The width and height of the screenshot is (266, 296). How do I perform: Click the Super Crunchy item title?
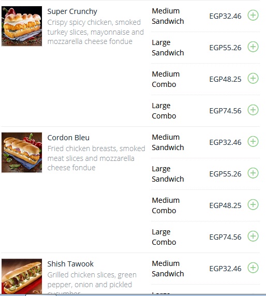tap(72, 11)
